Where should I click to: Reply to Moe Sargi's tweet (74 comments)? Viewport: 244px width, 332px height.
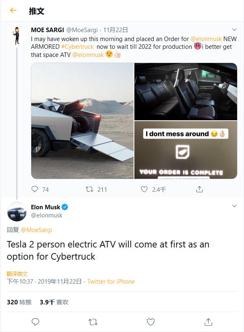point(35,189)
